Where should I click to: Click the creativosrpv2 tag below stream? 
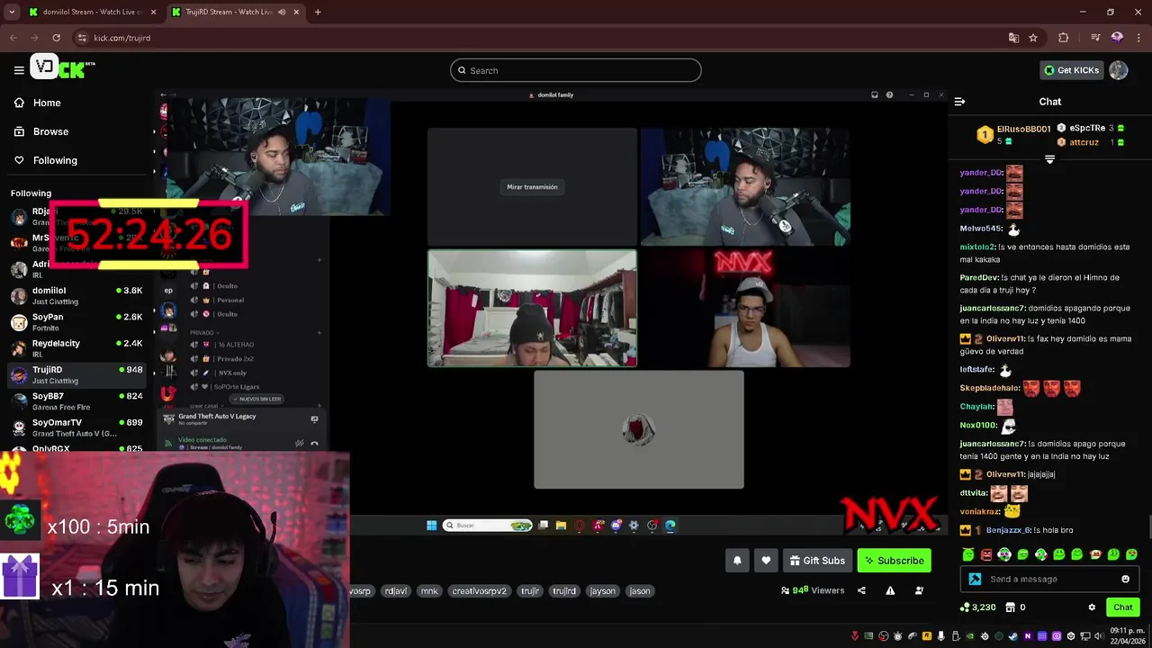[479, 591]
